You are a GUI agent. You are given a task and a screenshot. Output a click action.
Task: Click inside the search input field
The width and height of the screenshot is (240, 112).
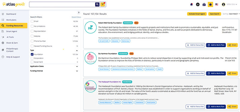[62, 5]
